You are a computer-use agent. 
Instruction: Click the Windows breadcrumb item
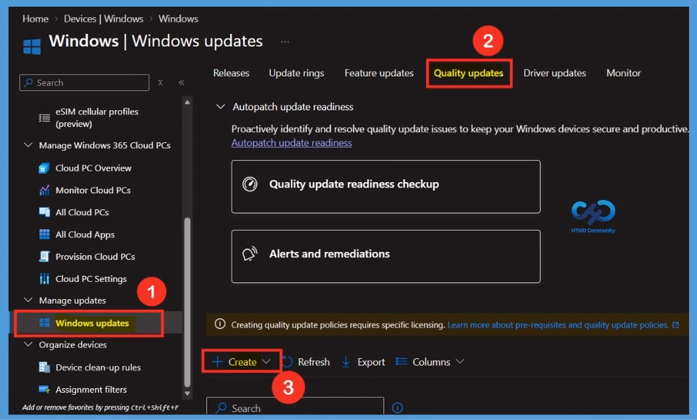[x=178, y=18]
